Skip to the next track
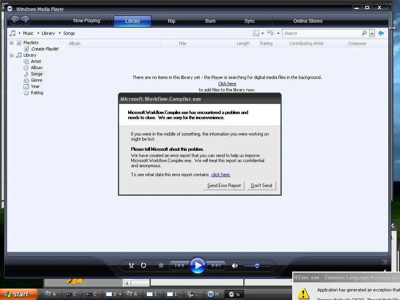 click(x=216, y=266)
